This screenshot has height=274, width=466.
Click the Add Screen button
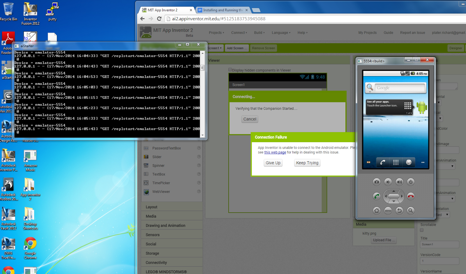(236, 48)
